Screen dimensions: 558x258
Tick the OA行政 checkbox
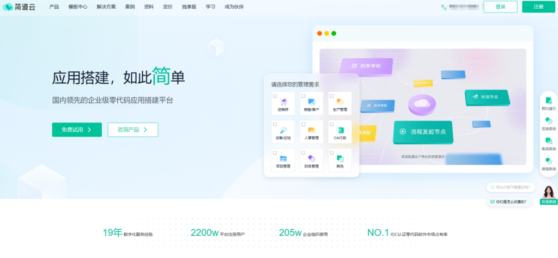pyautogui.click(x=332, y=125)
